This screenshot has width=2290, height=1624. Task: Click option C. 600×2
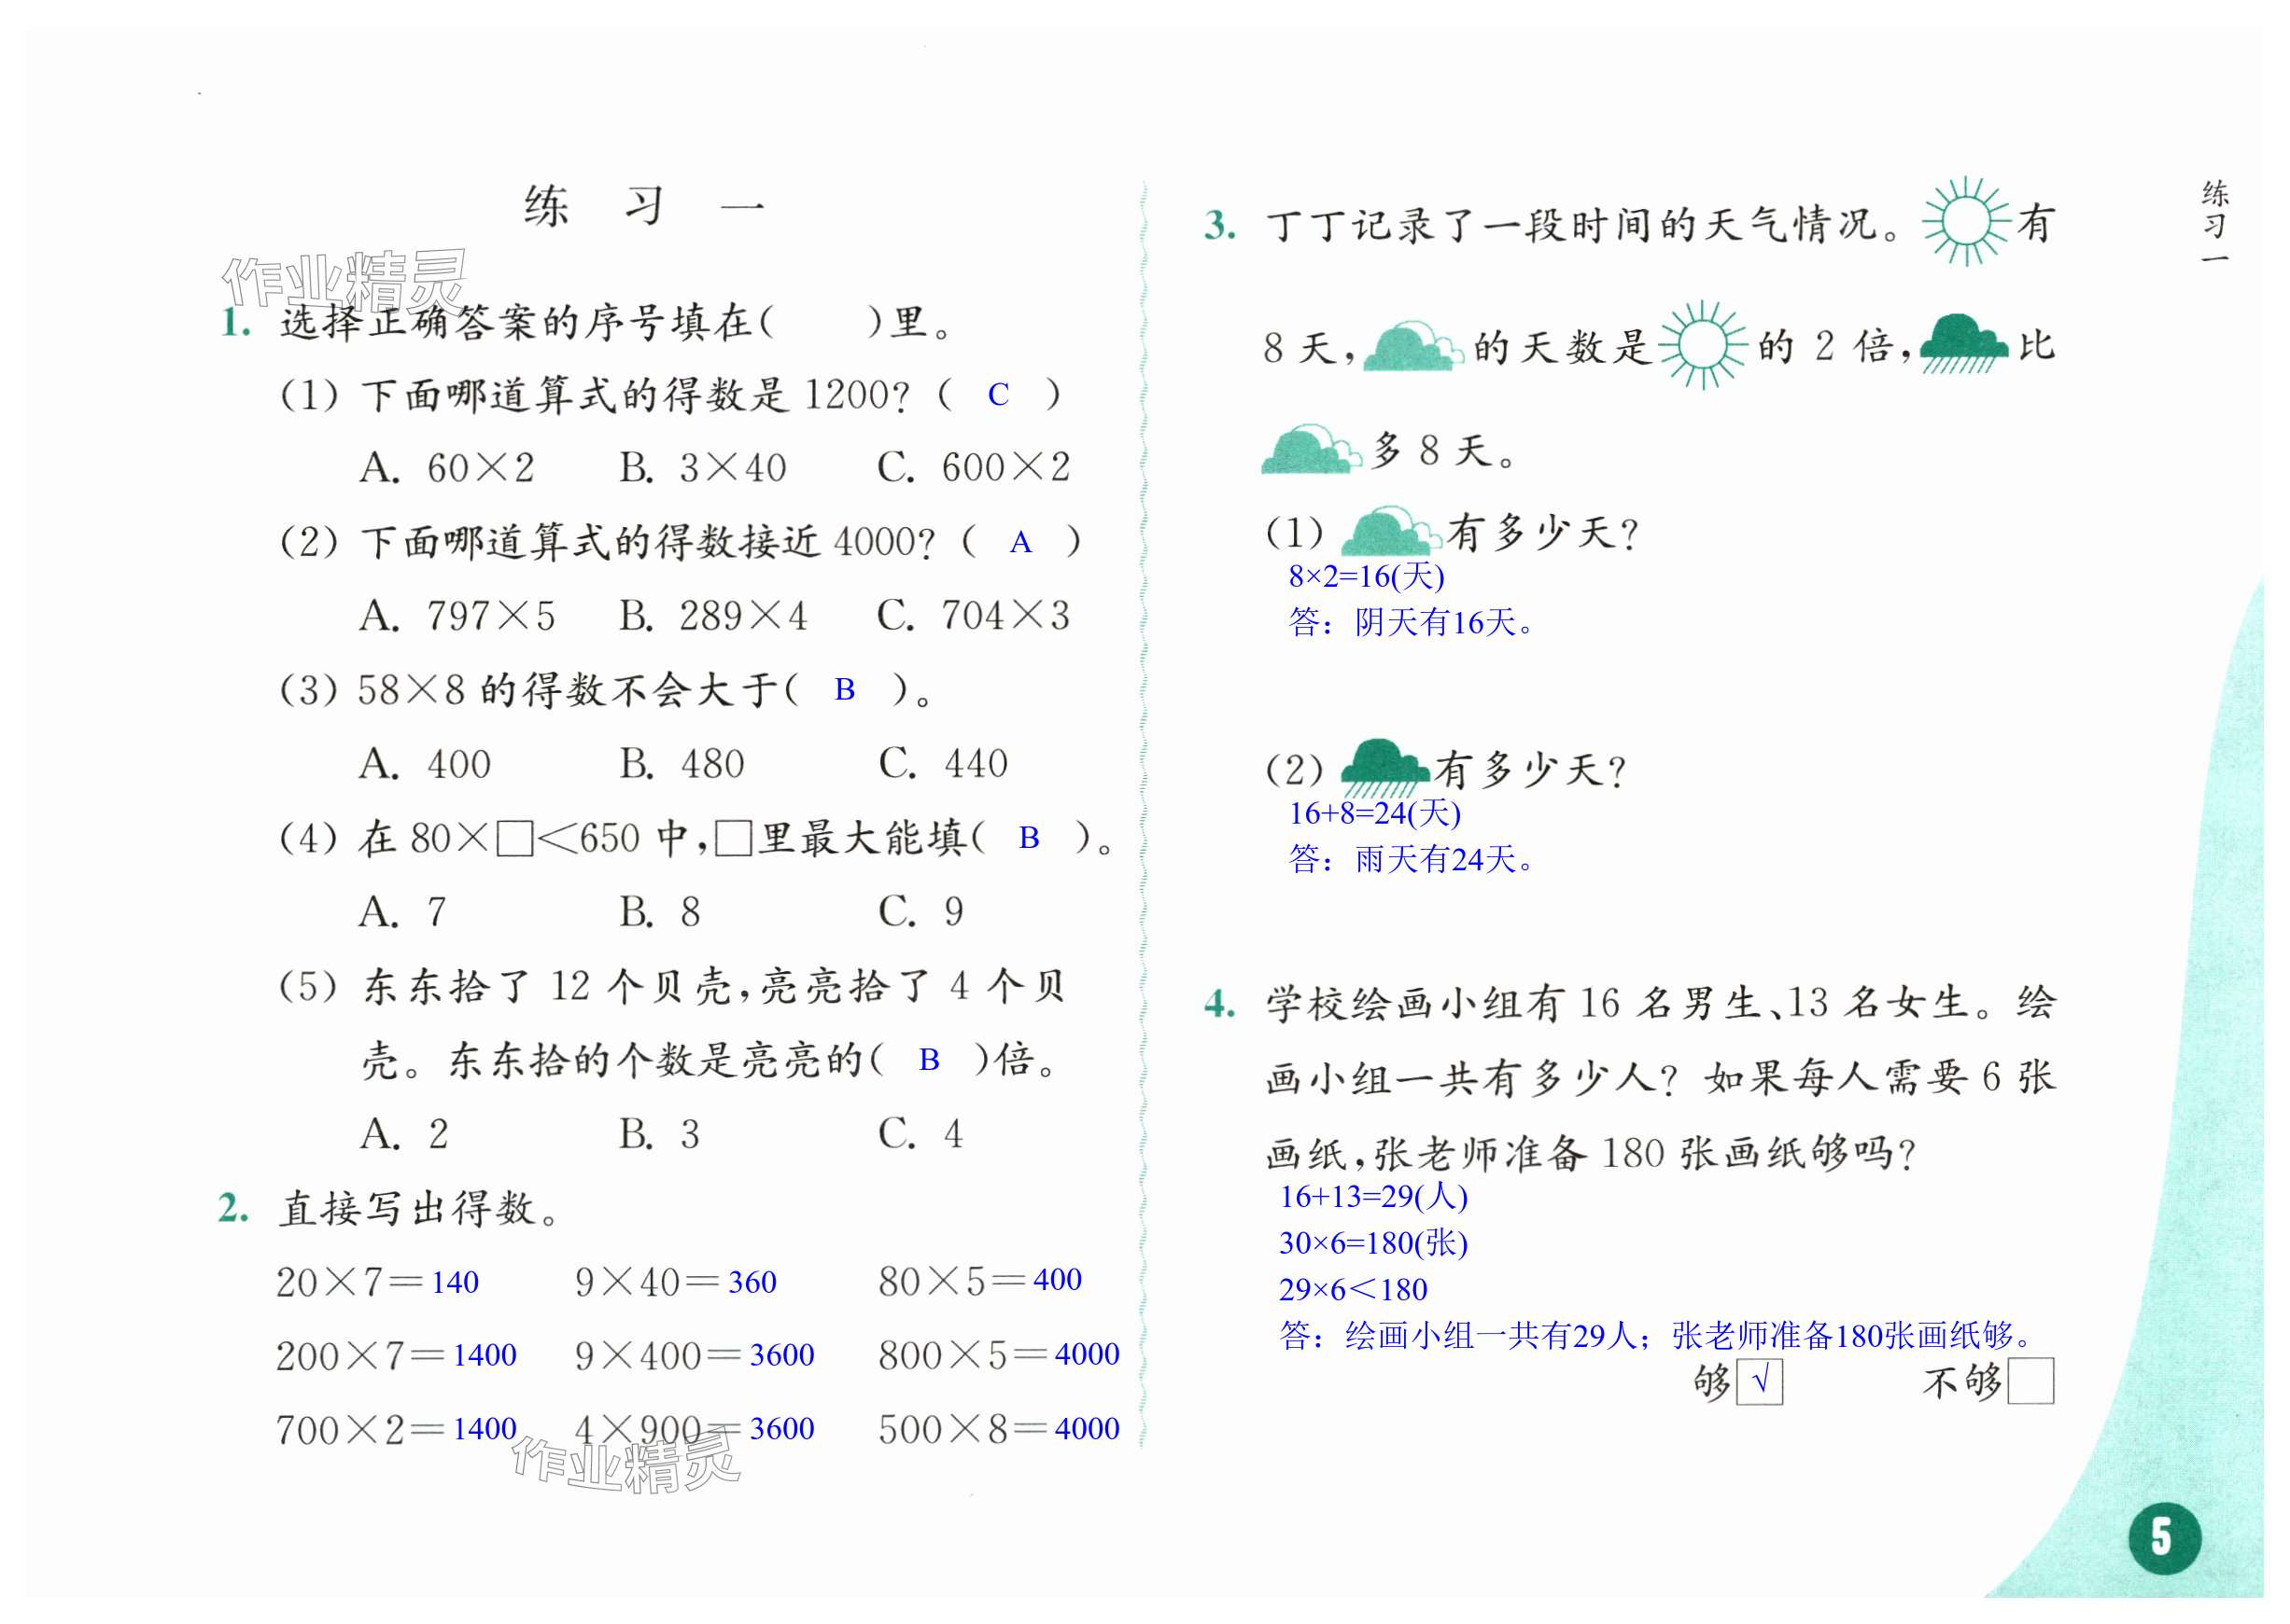(974, 468)
